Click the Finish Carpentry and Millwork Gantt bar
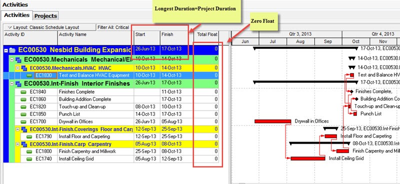The image size is (400, 184). tap(342, 151)
